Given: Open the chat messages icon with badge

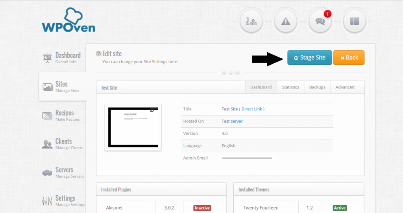Looking at the screenshot, I should (320, 21).
